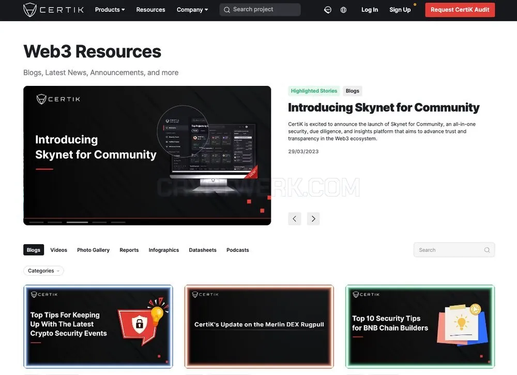The width and height of the screenshot is (517, 375).
Task: Click the date 29/03/2023 text
Action: click(303, 152)
